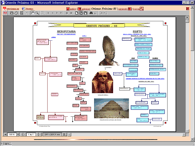Click the blue link under EGIPTO heading
The height and width of the screenshot is (146, 195).
point(137,34)
